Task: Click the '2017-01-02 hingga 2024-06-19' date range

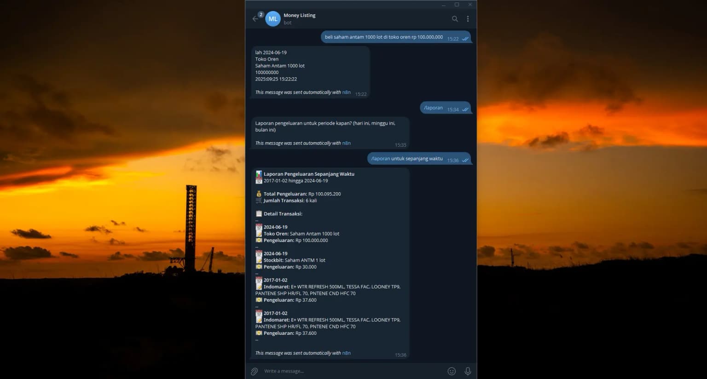Action: [296, 181]
